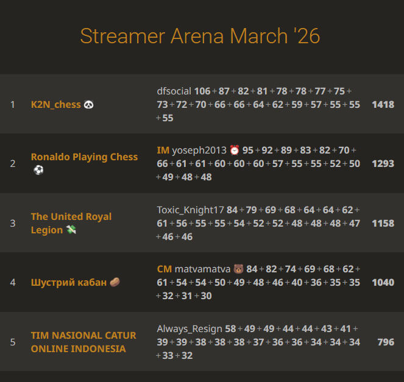
Task: Open the K2N_chess team page
Action: [56, 105]
